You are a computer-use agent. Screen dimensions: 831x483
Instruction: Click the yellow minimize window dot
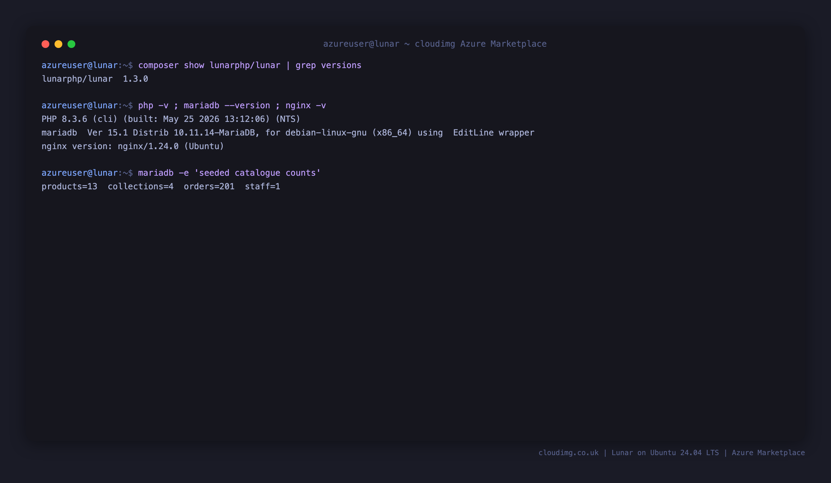58,44
